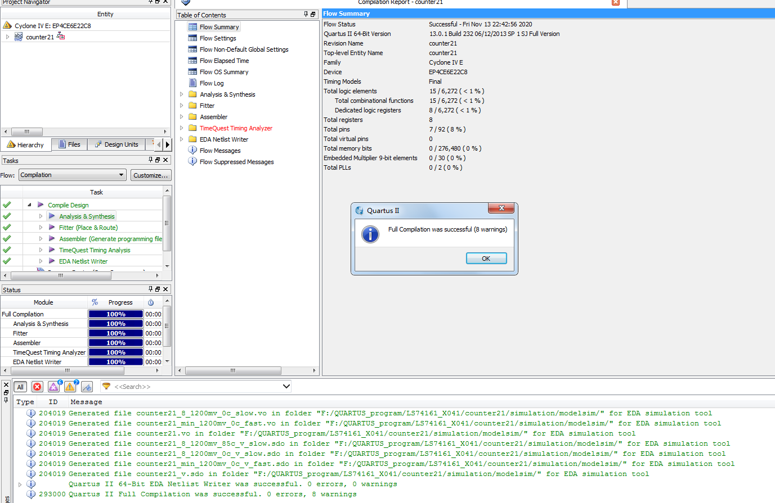This screenshot has height=503, width=775.
Task: Click OK in the Quartus II dialog
Action: [486, 259]
